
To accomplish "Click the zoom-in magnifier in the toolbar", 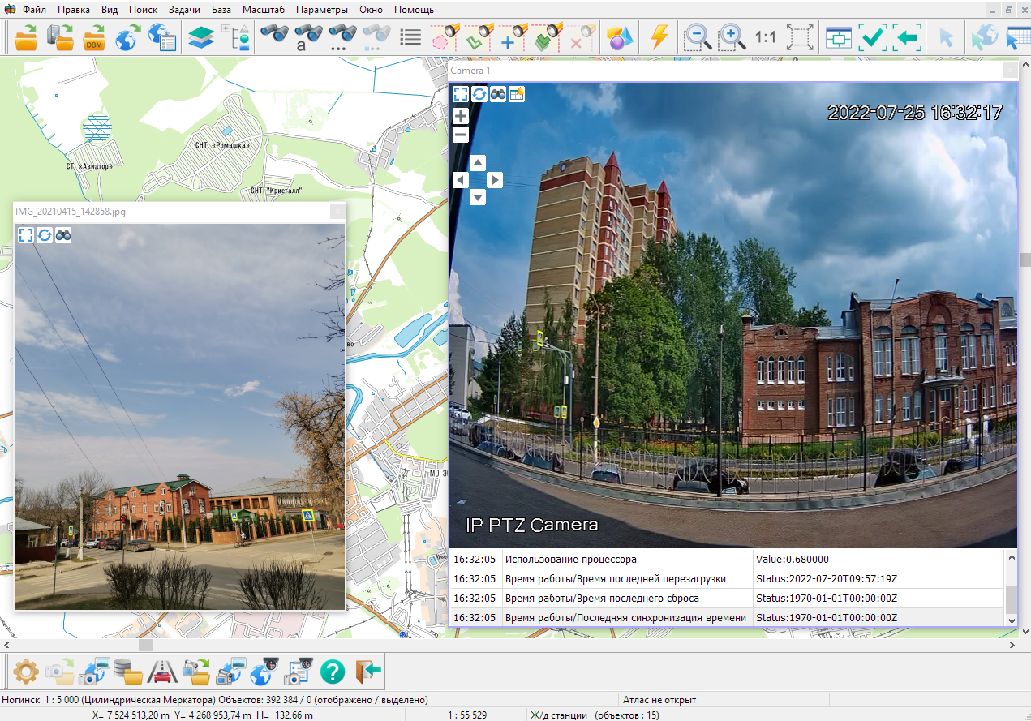I will pyautogui.click(x=731, y=38).
